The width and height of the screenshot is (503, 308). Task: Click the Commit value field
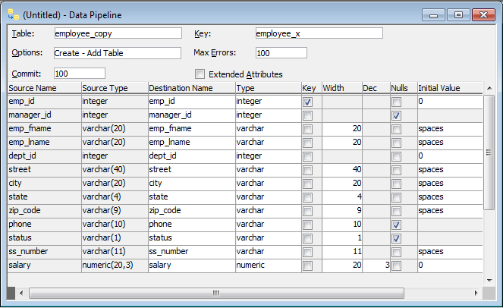pos(79,74)
